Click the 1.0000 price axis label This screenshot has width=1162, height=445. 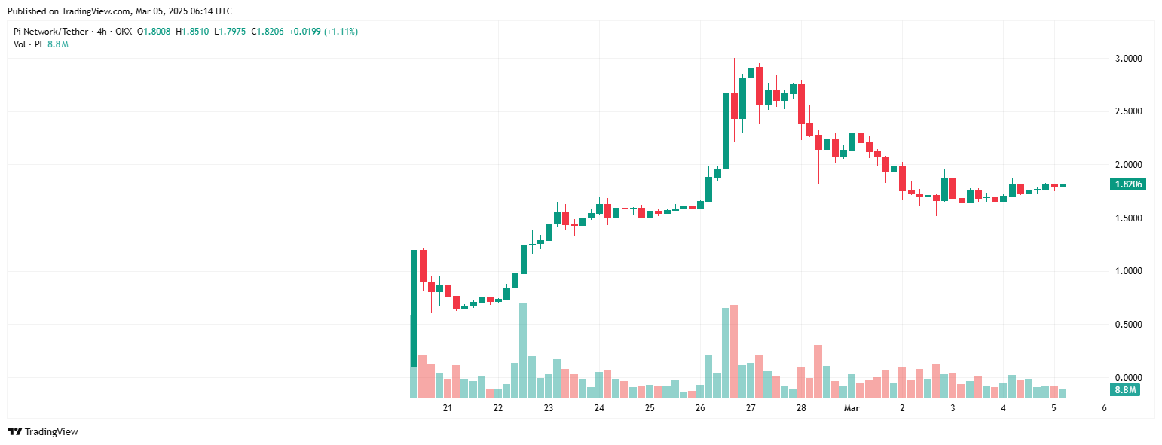1128,271
